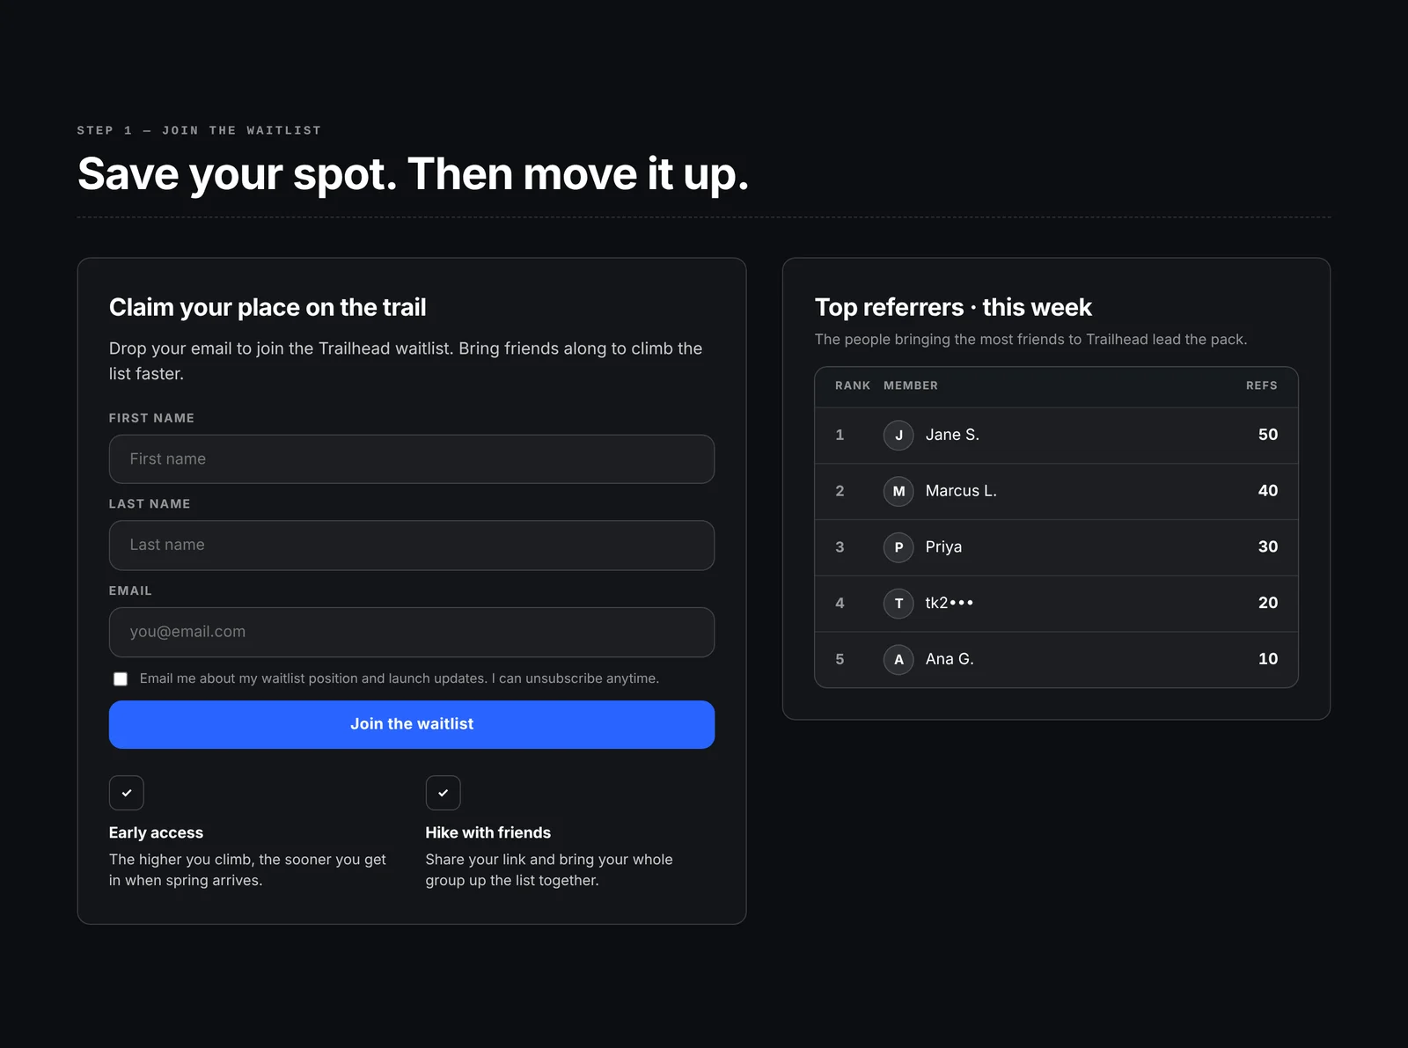1408x1048 pixels.
Task: Click the email consent label text
Action: tap(400, 678)
